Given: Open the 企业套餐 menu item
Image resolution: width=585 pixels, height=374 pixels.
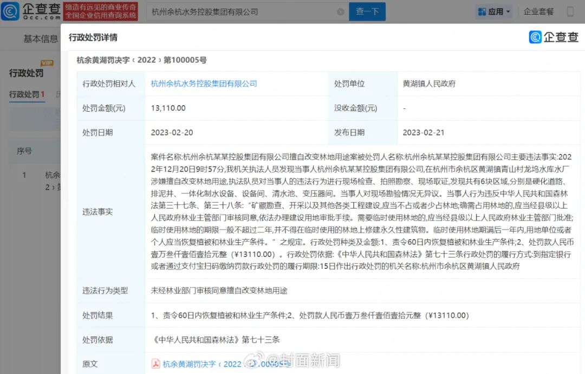Looking at the screenshot, I should tap(538, 11).
